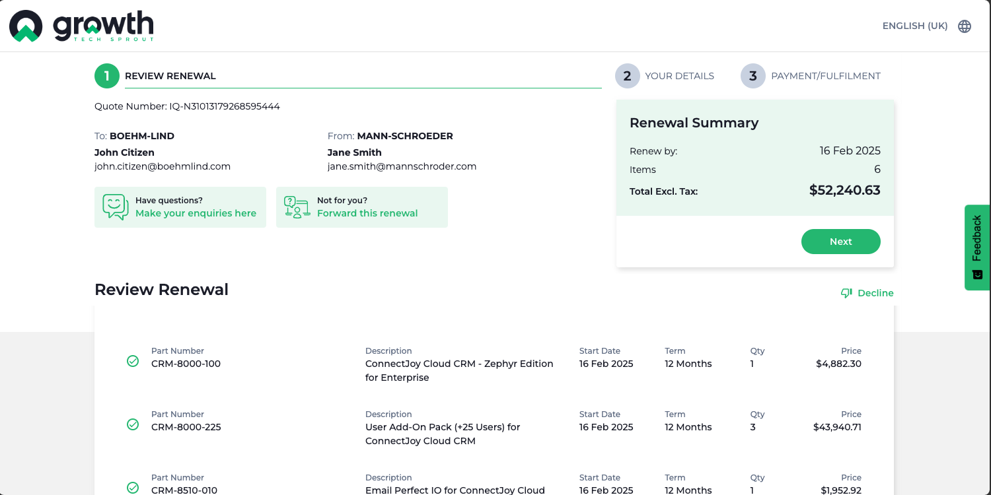Viewport: 991px width, 495px height.
Task: Click the chat bubble enquiries icon
Action: point(115,207)
